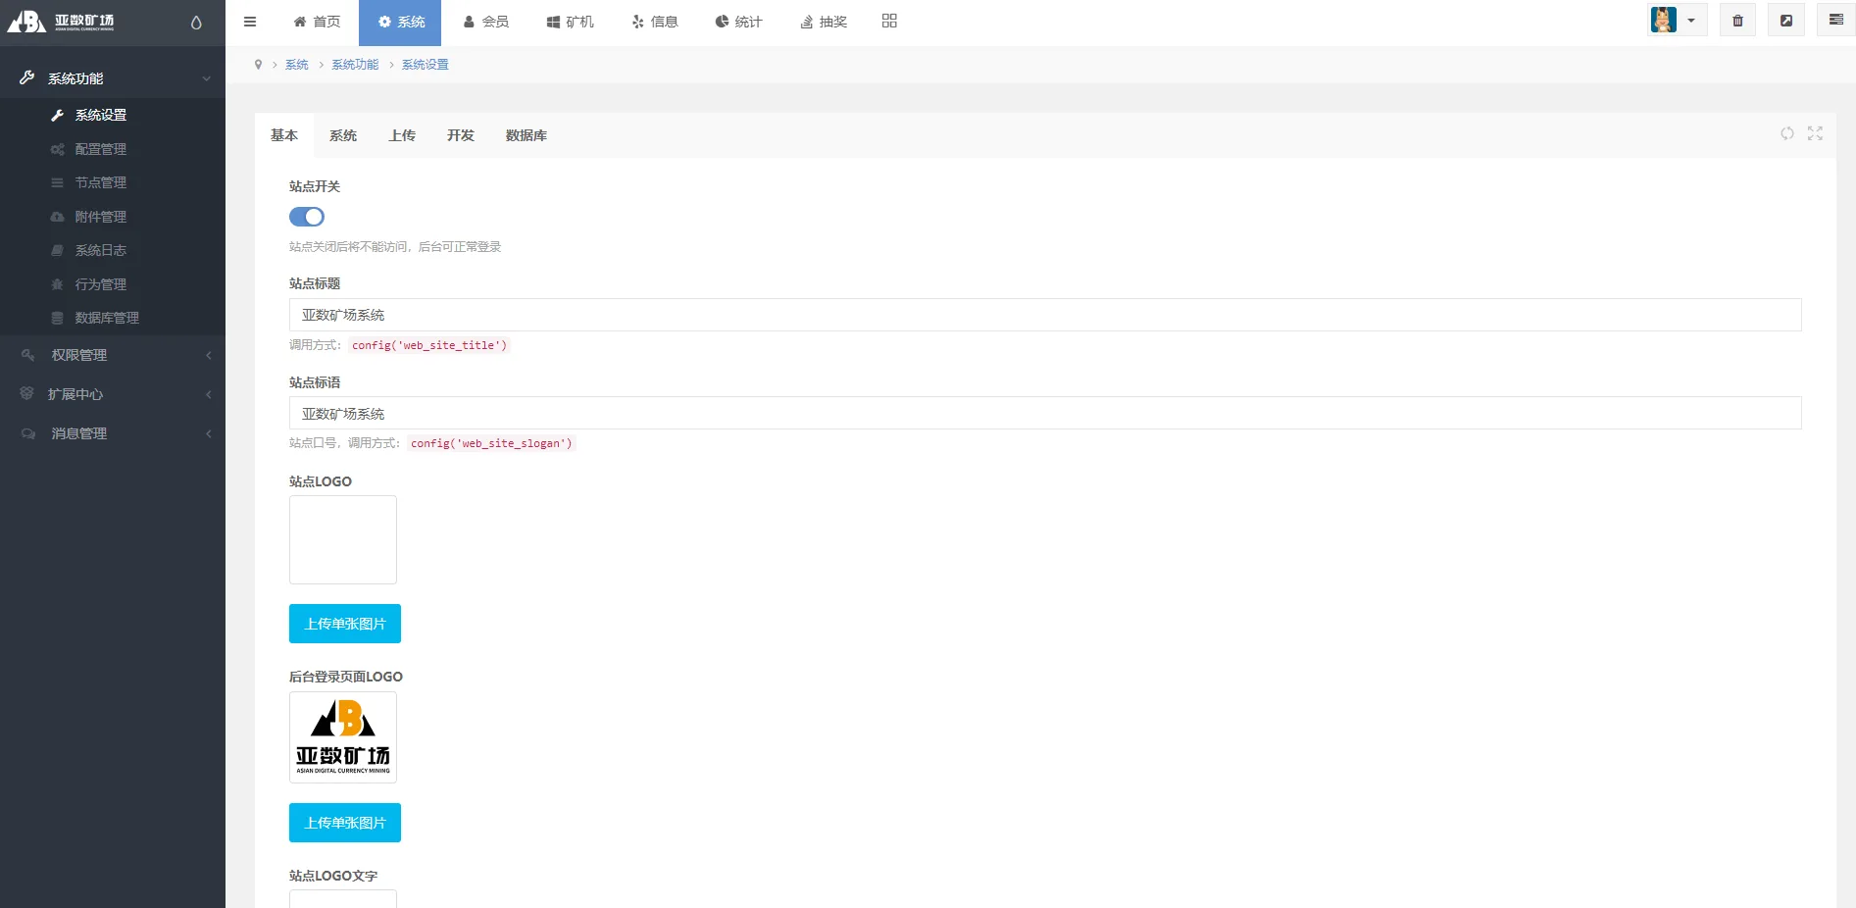
Task: Click the fullscreen expand icon in panel
Action: click(1815, 134)
